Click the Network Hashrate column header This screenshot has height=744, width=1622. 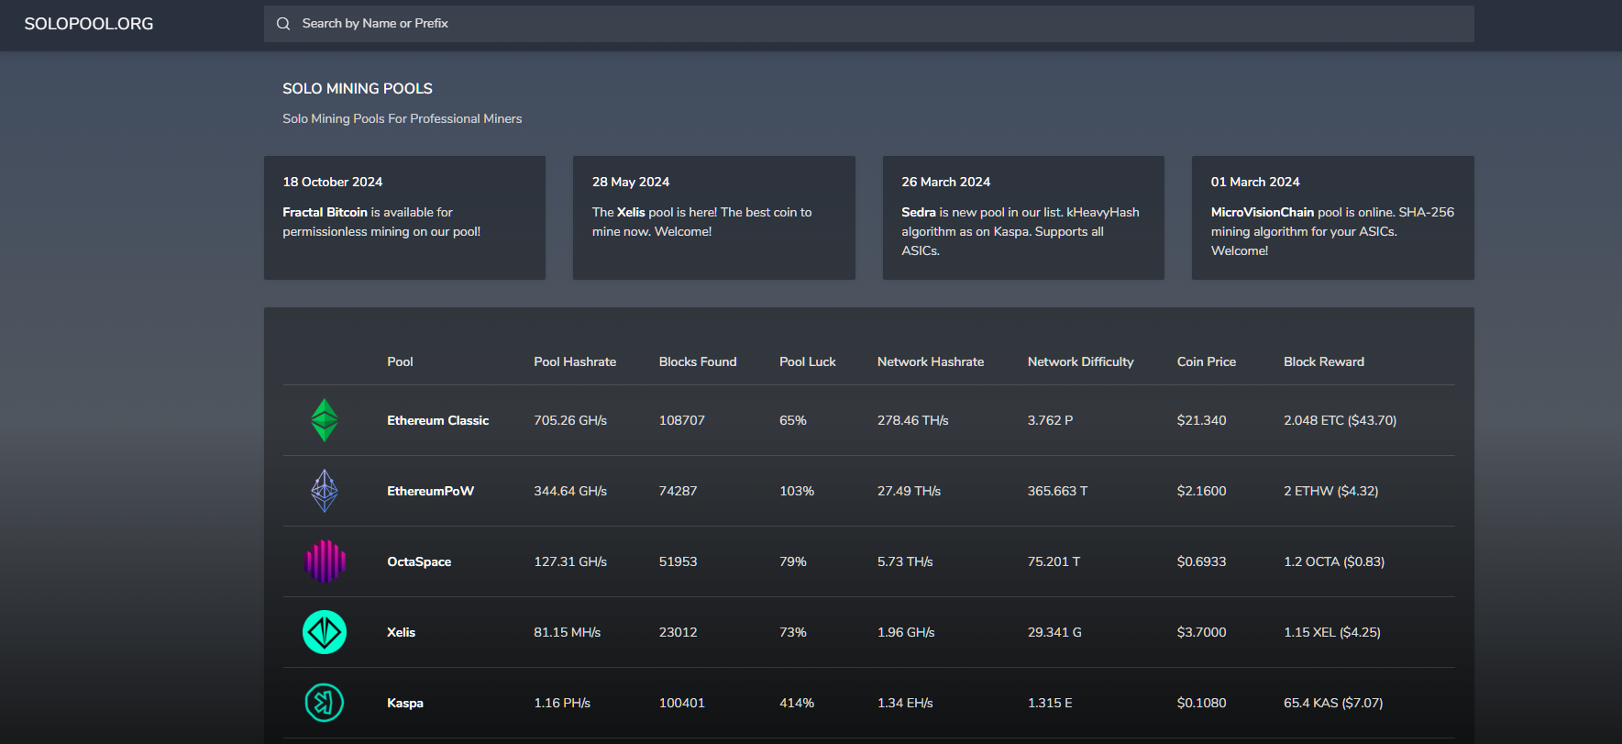point(931,361)
